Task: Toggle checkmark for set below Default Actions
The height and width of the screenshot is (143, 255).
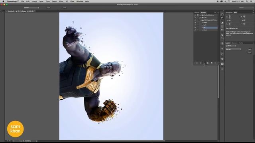Action: (x=195, y=17)
